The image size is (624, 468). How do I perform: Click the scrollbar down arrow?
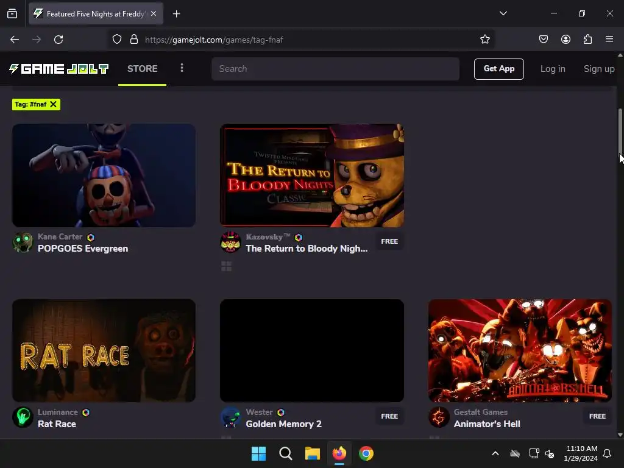[620, 435]
